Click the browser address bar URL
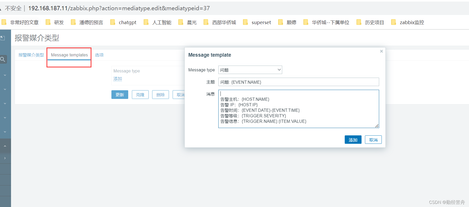Screen dimensions: 469x207 point(119,8)
